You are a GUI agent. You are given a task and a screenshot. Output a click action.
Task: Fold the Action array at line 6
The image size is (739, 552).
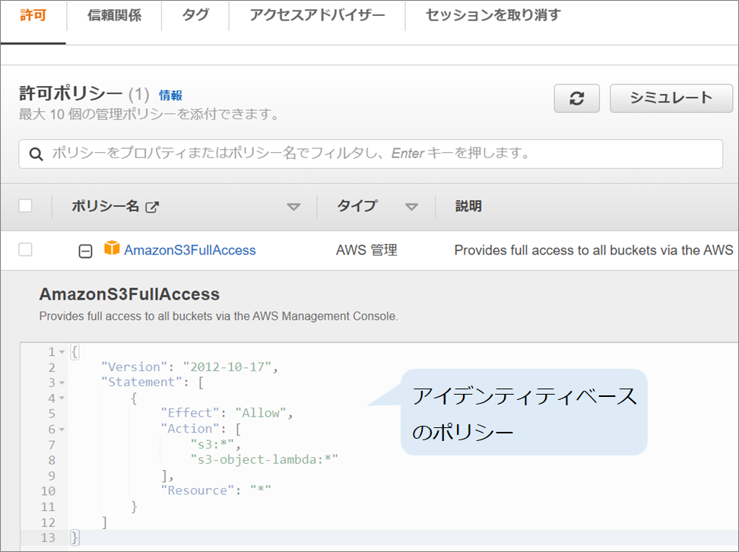62,430
